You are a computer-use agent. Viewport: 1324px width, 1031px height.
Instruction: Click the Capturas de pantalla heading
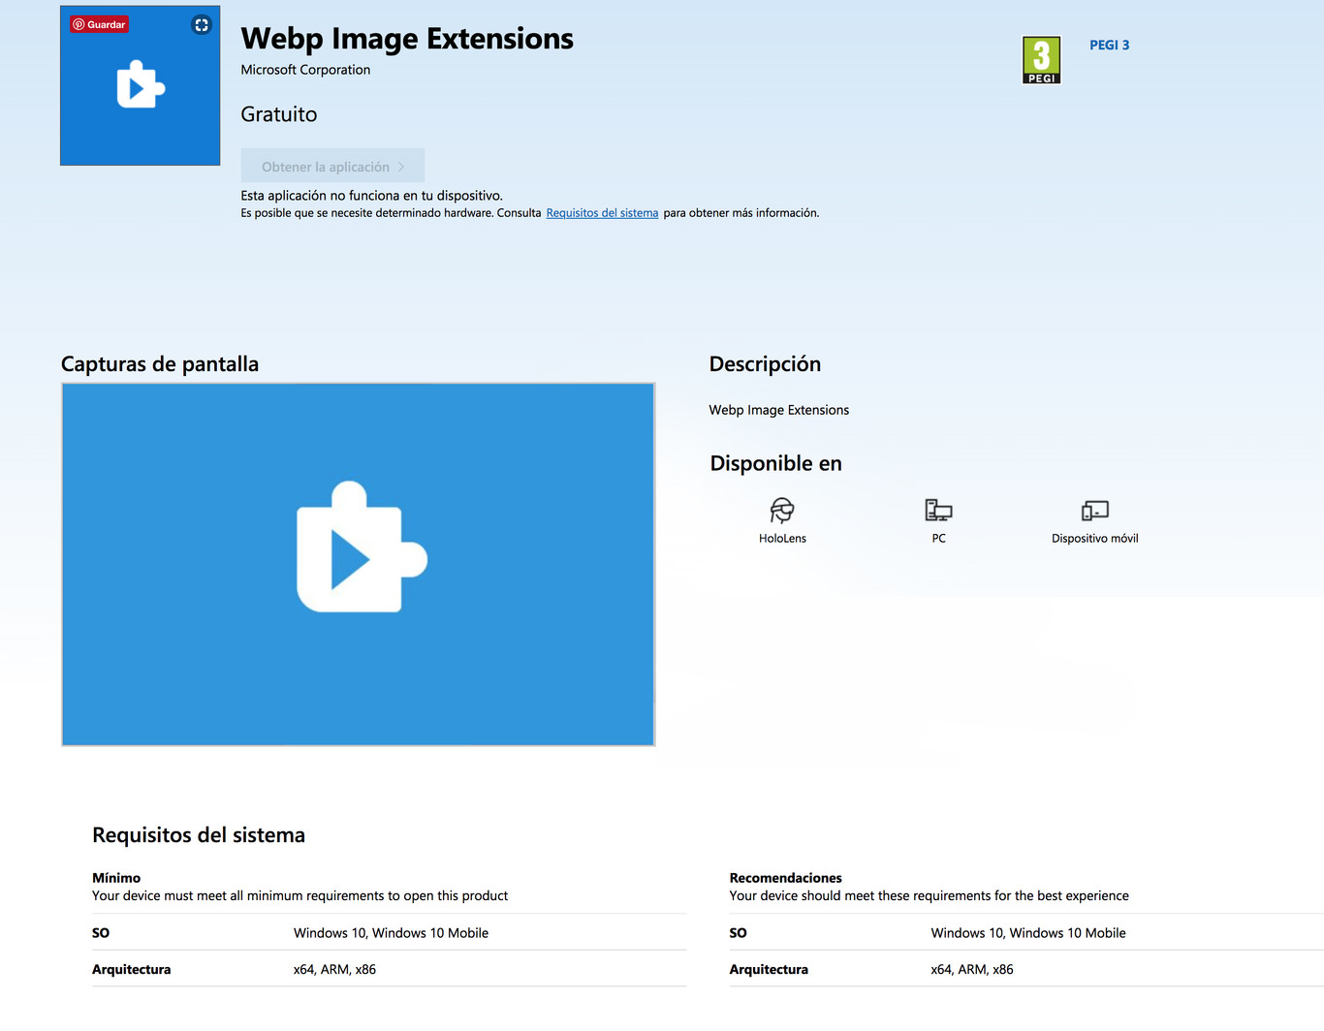tap(160, 363)
